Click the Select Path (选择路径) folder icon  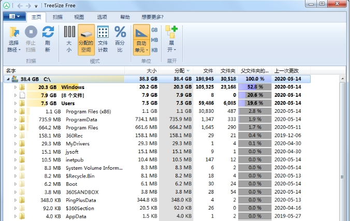14,32
